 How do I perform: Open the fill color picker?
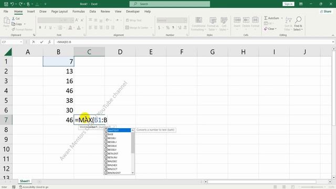pyautogui.click(x=70, y=28)
